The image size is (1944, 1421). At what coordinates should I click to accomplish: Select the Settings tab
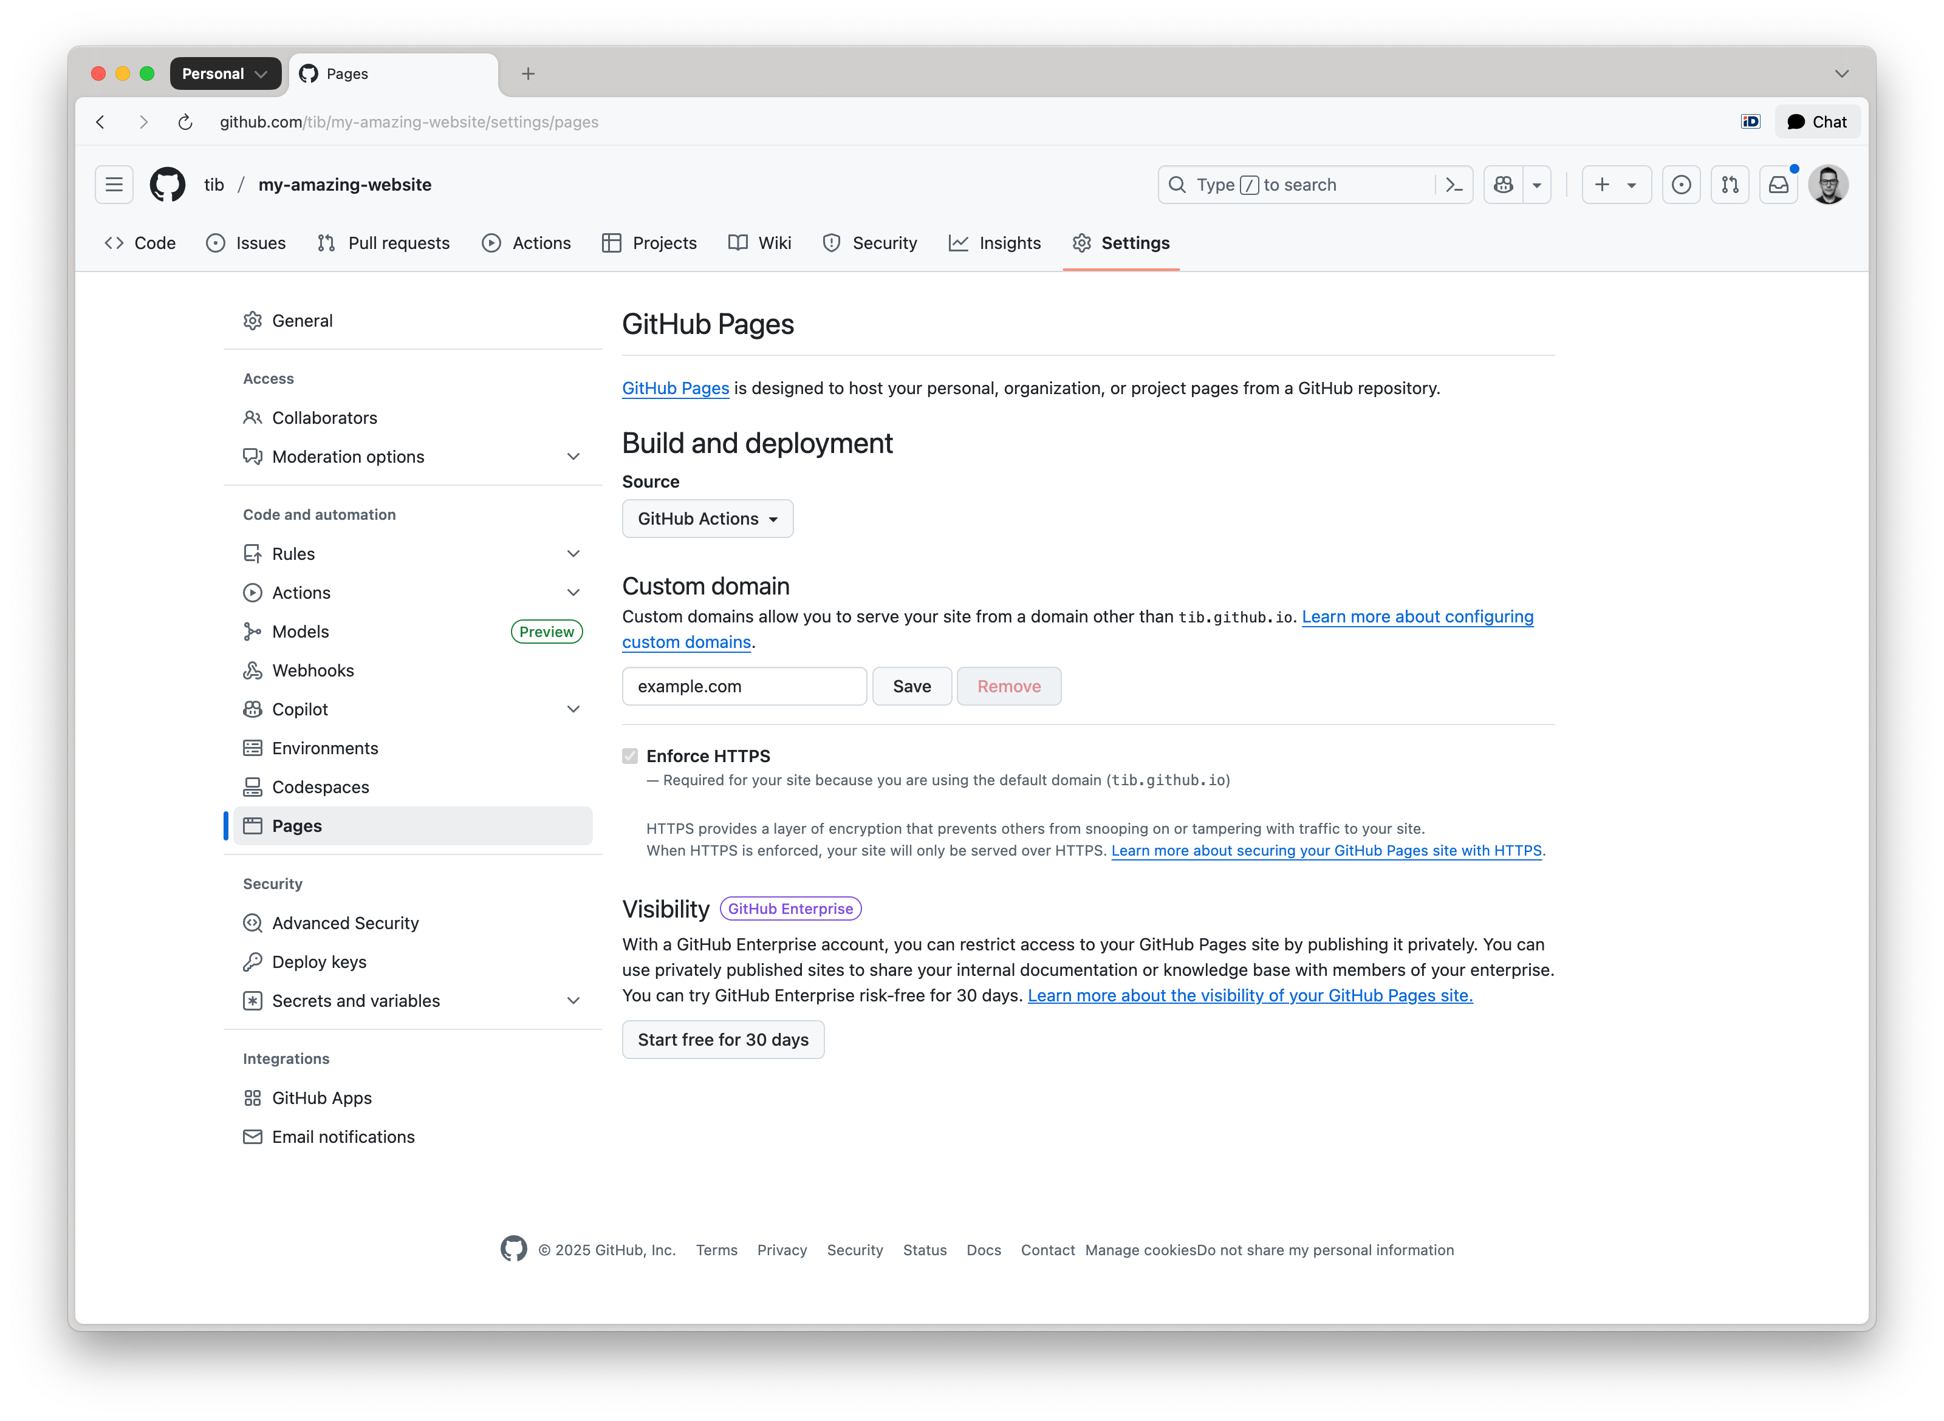click(1121, 244)
